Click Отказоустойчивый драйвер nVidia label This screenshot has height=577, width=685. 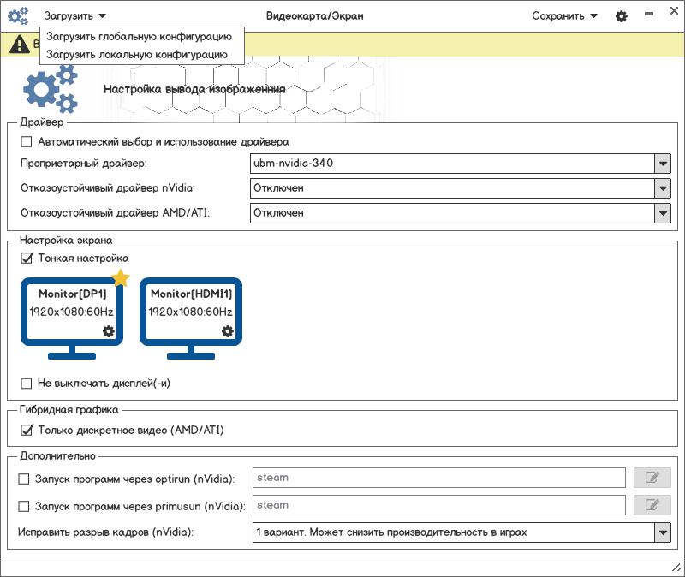click(x=108, y=188)
